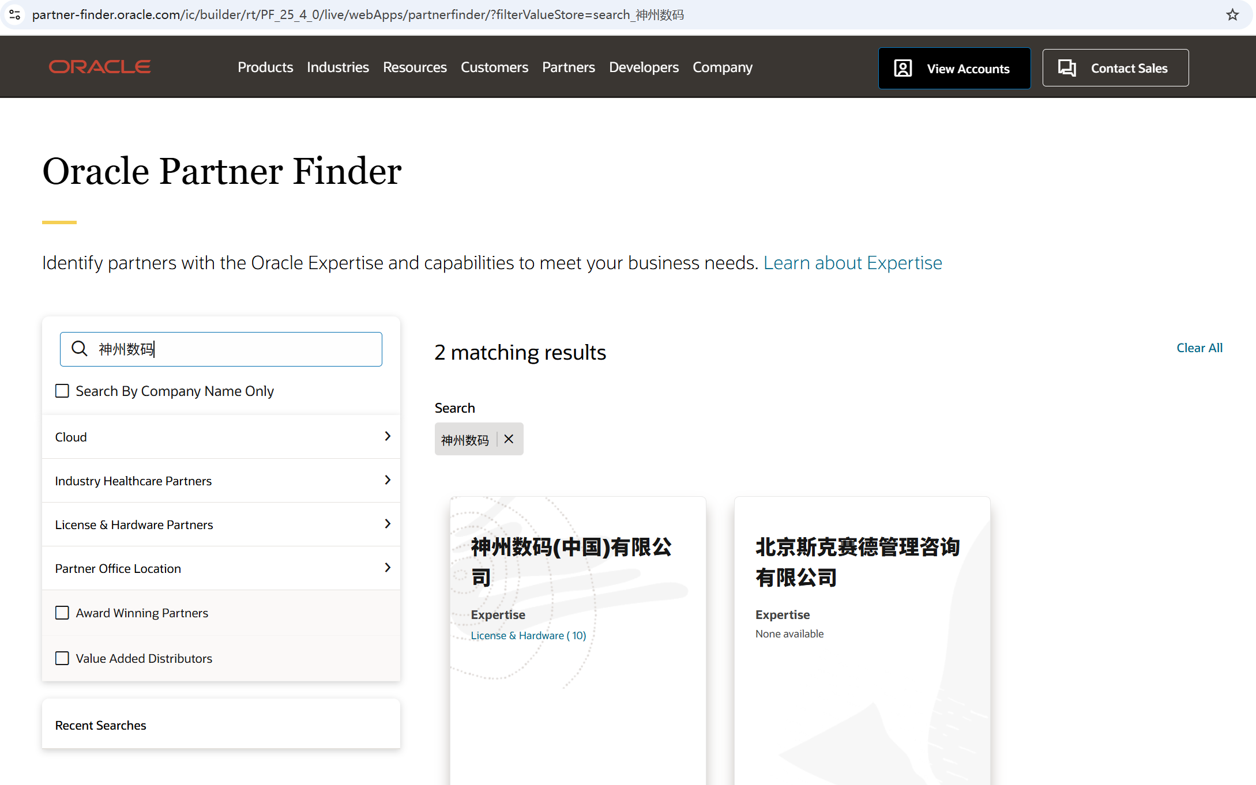1256x785 pixels.
Task: Check Award Winning Partners option
Action: tap(62, 613)
